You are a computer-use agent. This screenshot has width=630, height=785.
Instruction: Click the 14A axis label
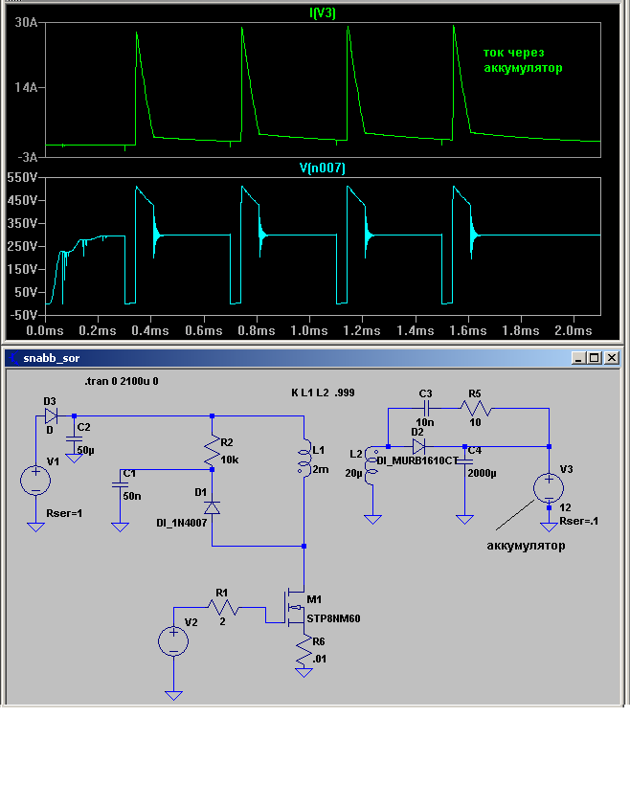click(26, 88)
